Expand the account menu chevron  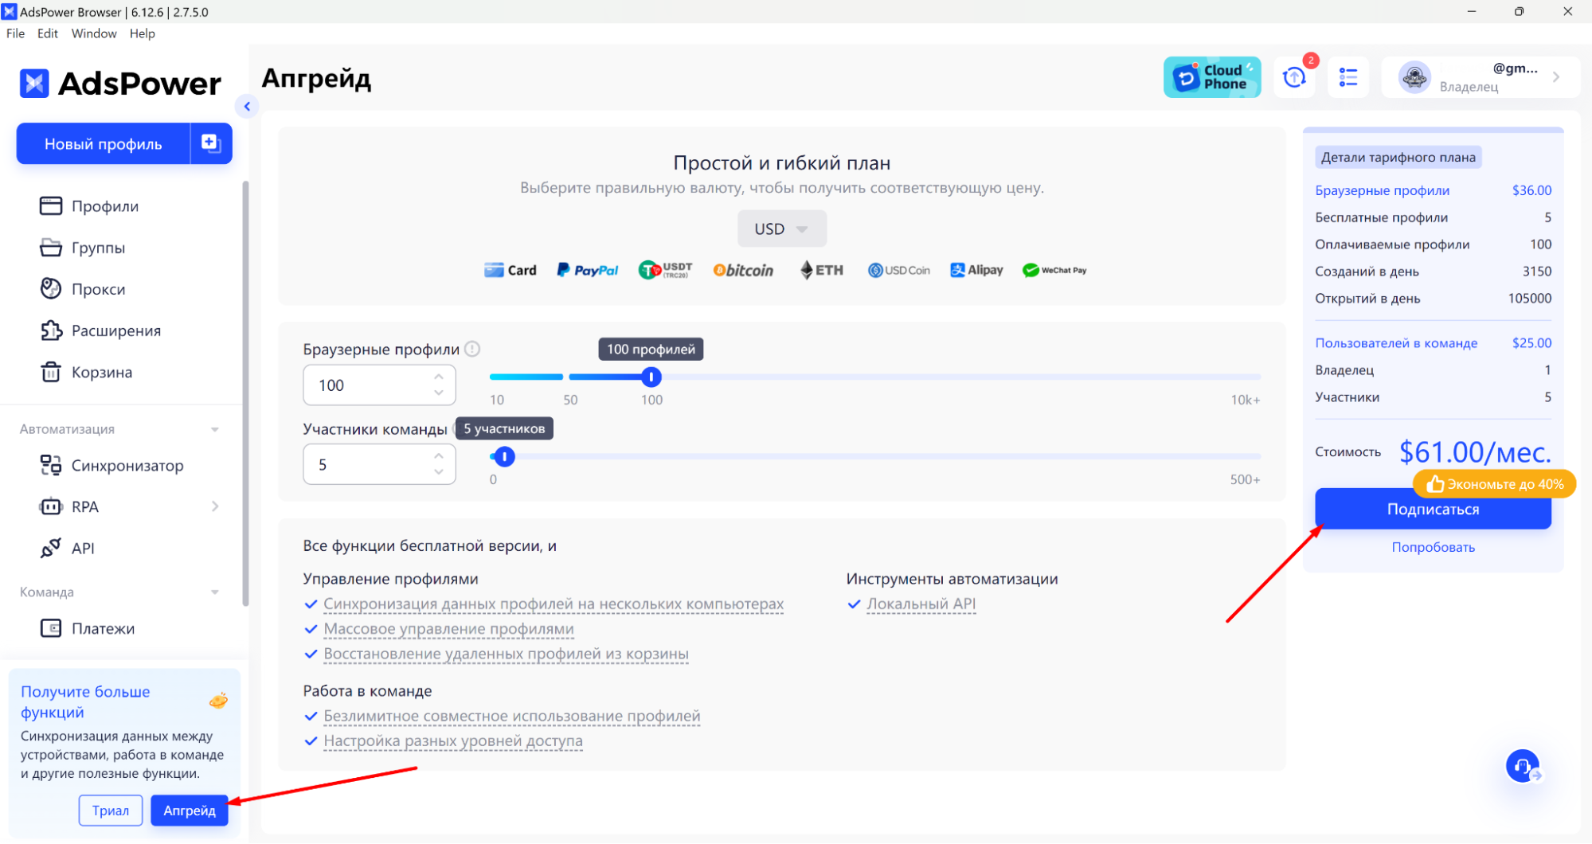[x=1556, y=77]
